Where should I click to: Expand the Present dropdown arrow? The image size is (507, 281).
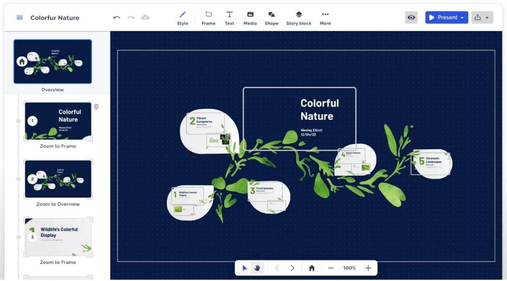(463, 17)
